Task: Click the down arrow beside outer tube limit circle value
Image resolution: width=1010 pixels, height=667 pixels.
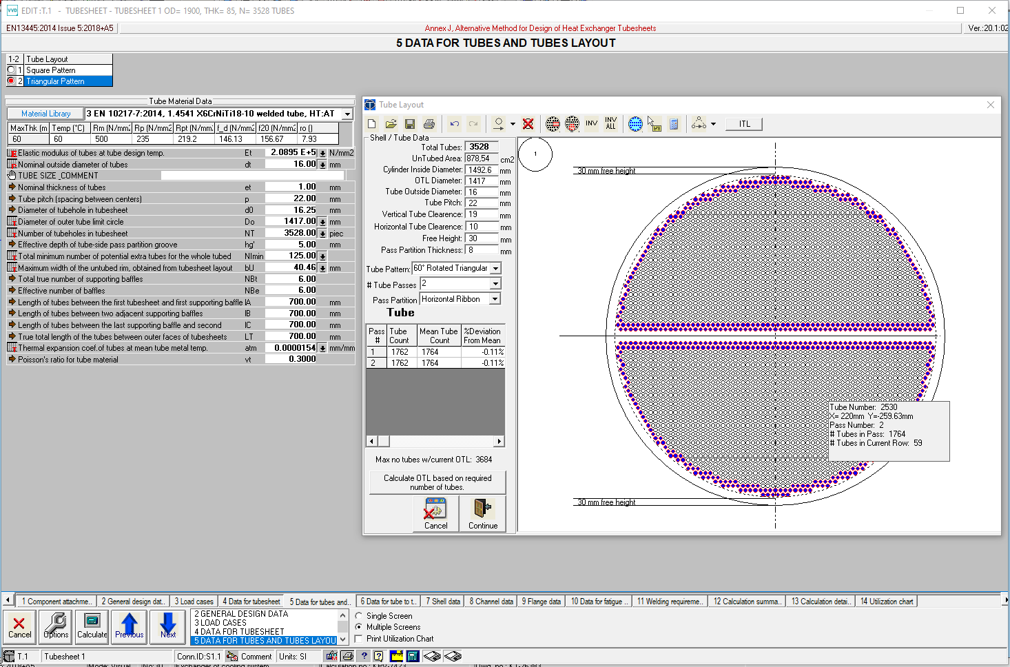Action: coord(322,222)
